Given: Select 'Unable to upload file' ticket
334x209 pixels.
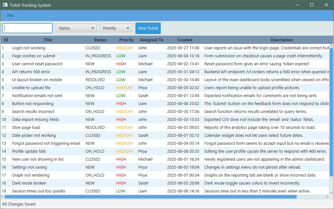Looking at the screenshot, I should click(x=31, y=88).
